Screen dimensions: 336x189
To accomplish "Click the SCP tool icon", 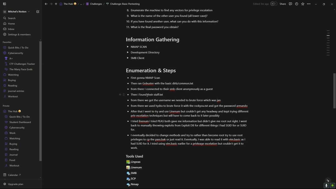I will 128,179.
